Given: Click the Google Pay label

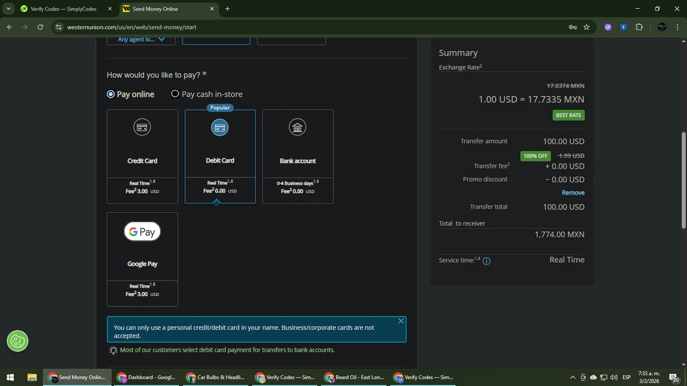Looking at the screenshot, I should [x=142, y=264].
